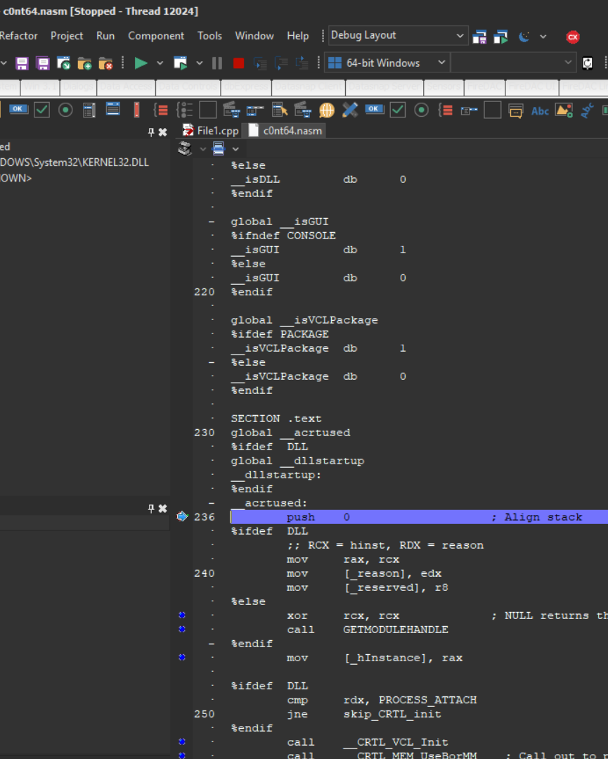Open the Component menu
Image resolution: width=608 pixels, height=759 pixels.
coord(156,36)
